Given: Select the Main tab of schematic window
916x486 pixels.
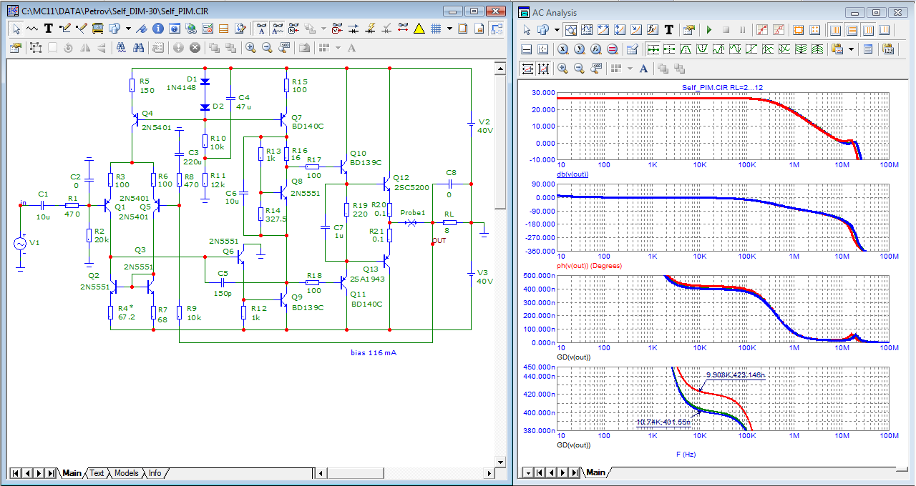Looking at the screenshot, I should [72, 473].
